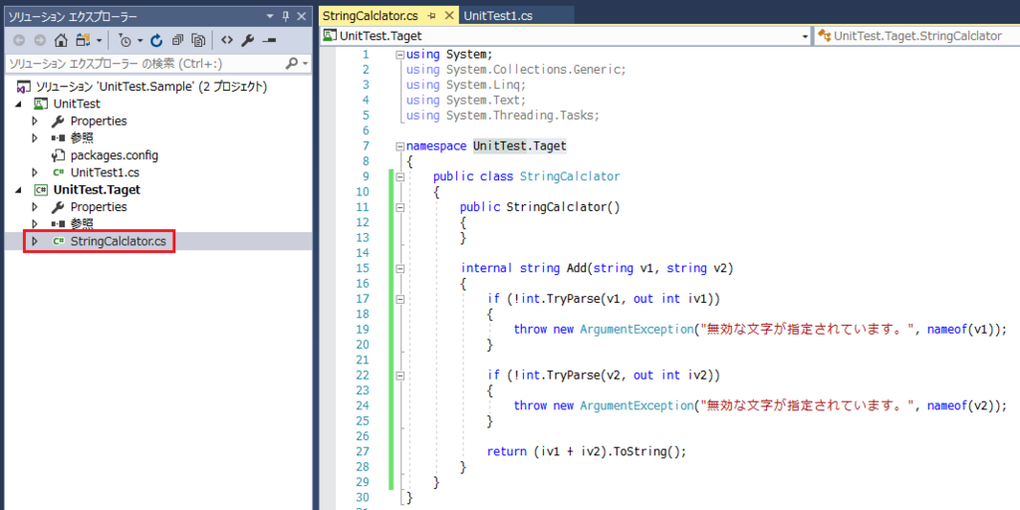Toggle the Show All Files icon
1020x510 pixels.
(x=199, y=40)
